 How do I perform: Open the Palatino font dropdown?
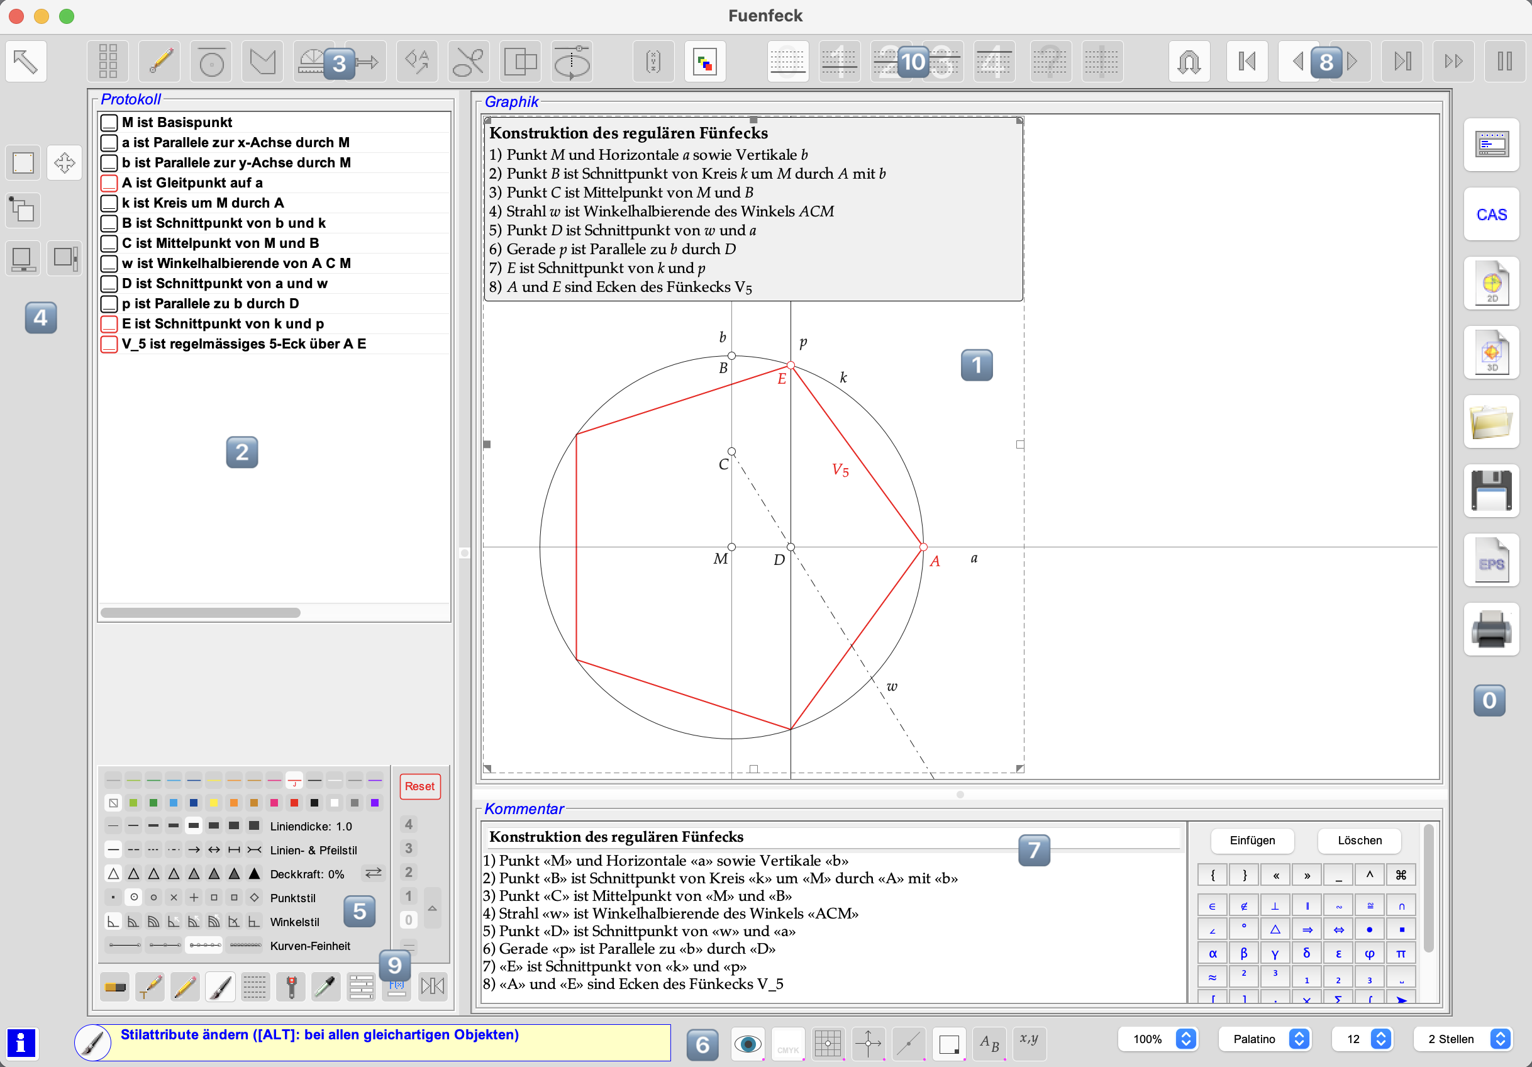[x=1298, y=1039]
